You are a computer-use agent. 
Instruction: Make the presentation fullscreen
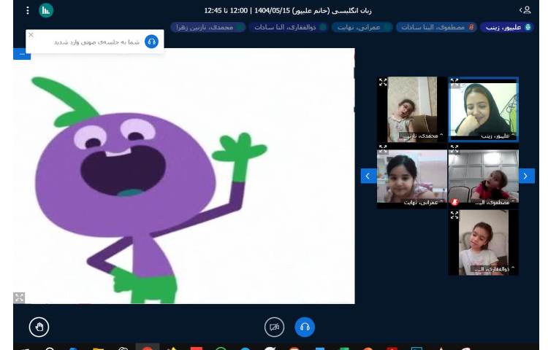(19, 297)
